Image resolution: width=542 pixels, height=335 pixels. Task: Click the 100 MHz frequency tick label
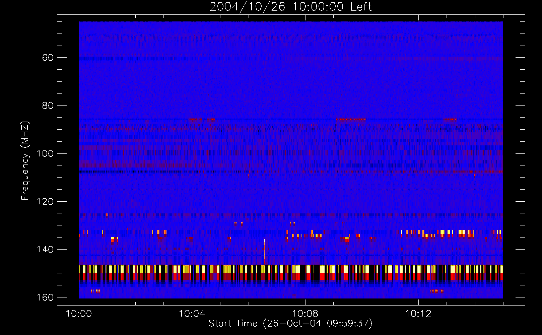45,154
